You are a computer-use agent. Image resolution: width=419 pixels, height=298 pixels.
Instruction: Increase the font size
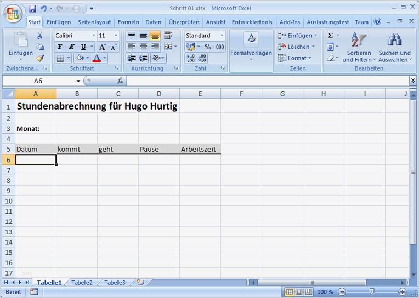(x=103, y=47)
